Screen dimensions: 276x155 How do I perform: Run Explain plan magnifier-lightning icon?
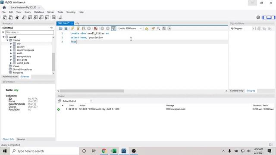coord(84,28)
